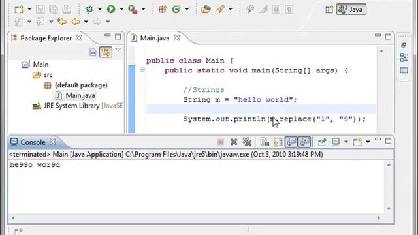418x235 pixels.
Task: Toggle Scroll Lock in Console toolbar
Action: pos(278,142)
